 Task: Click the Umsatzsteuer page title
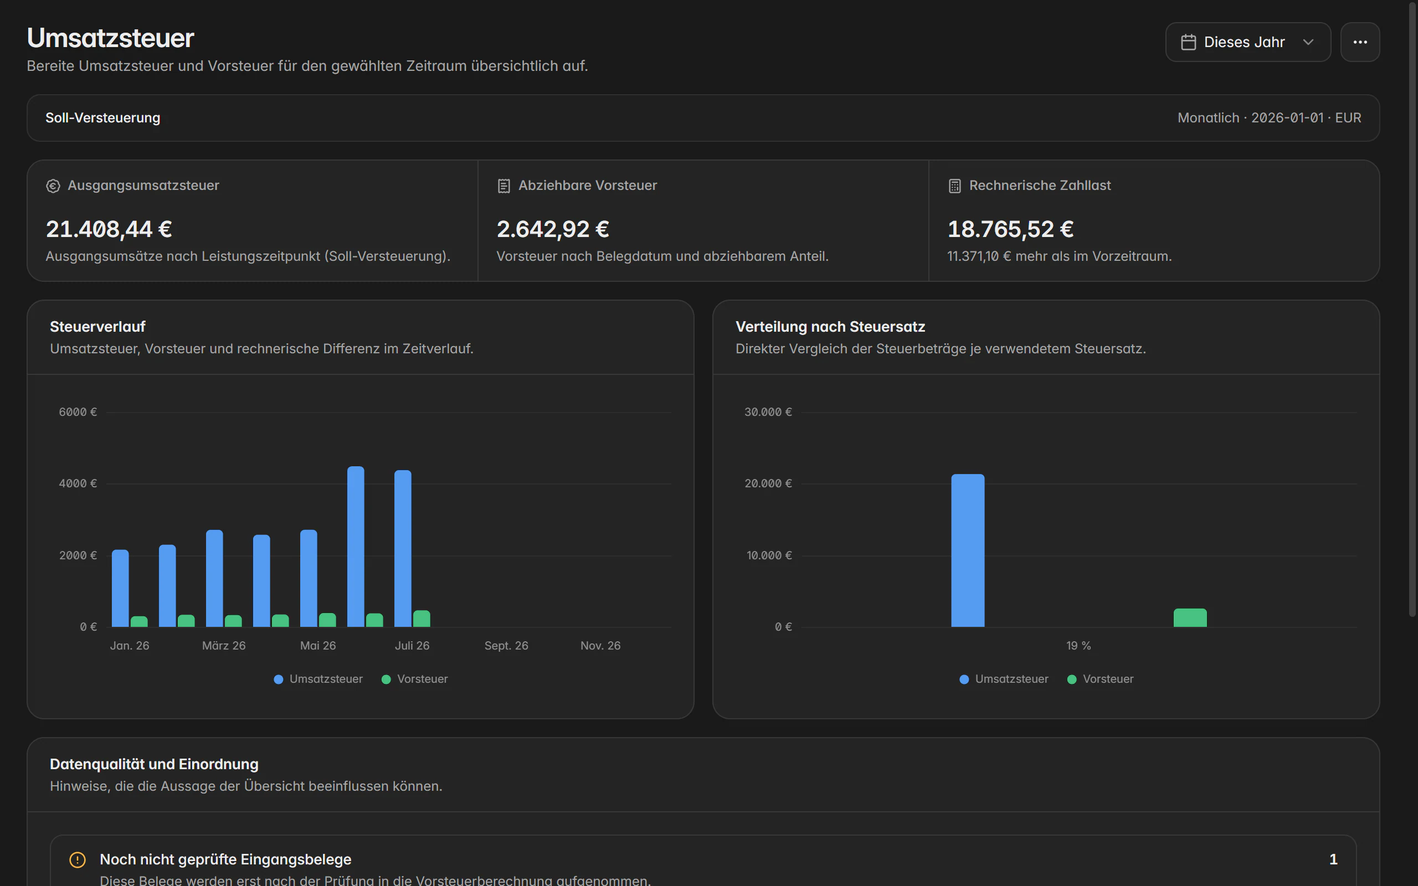(x=110, y=38)
